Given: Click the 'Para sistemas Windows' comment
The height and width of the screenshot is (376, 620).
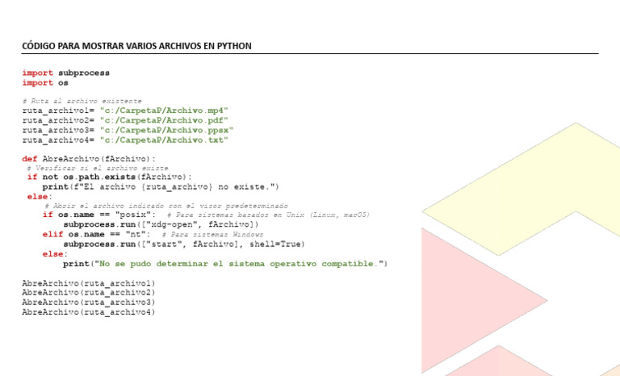Looking at the screenshot, I should tap(212, 235).
